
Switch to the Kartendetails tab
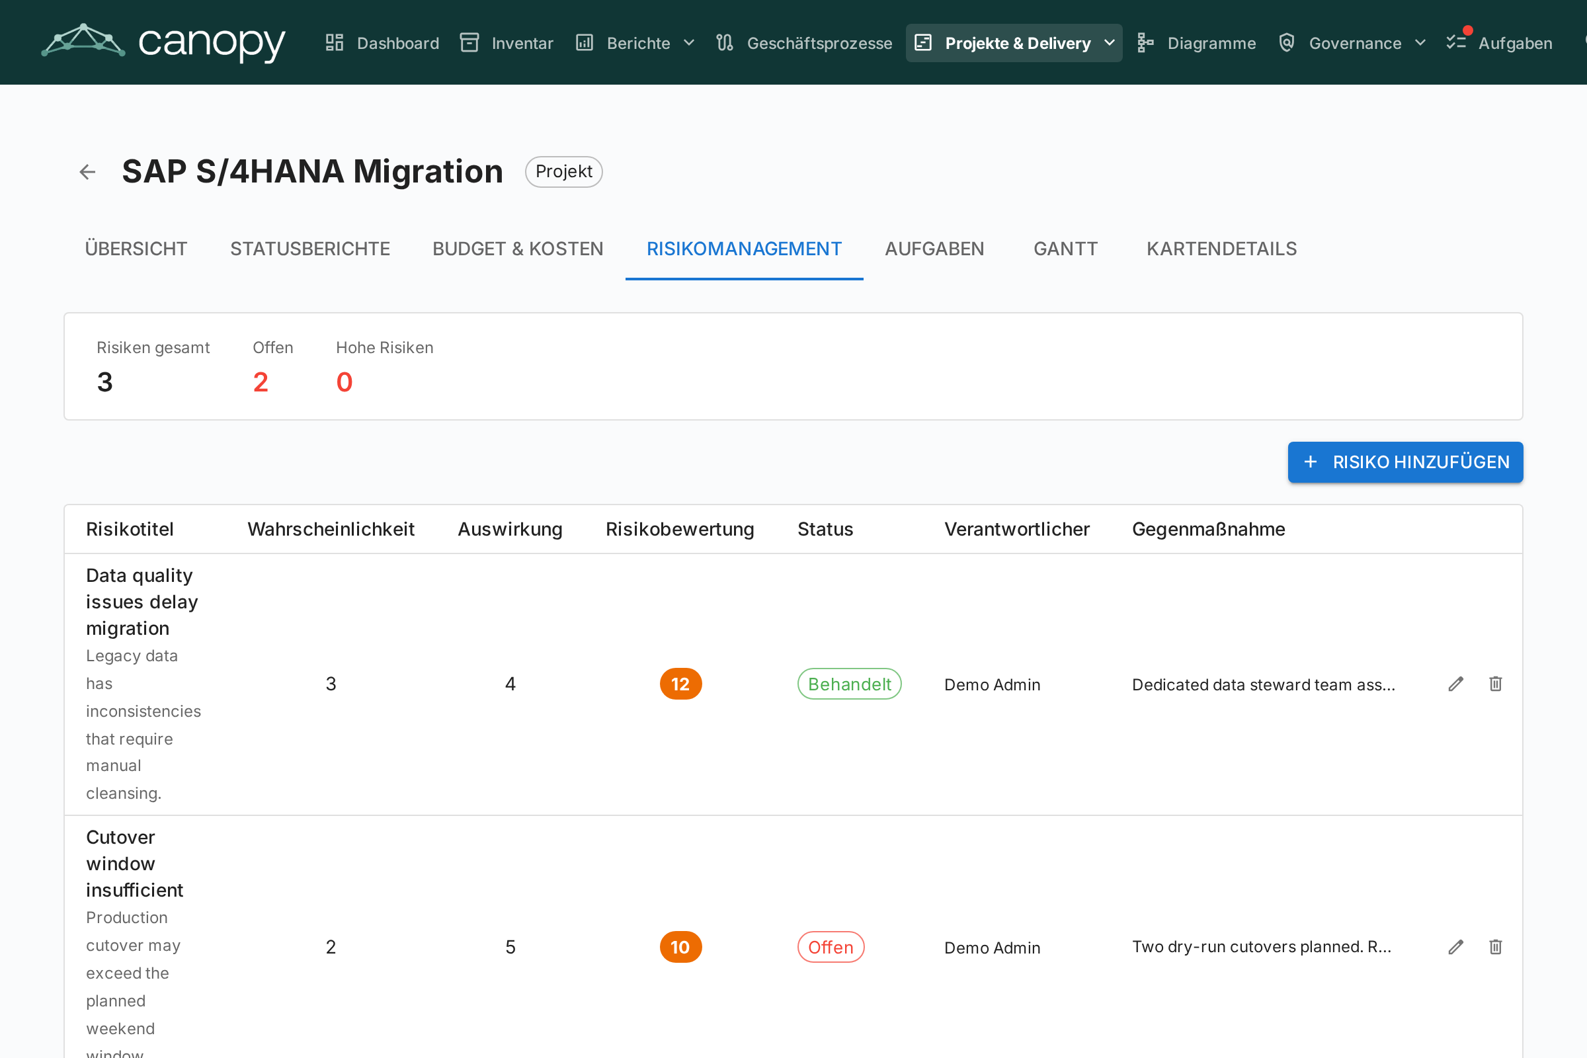click(x=1221, y=249)
